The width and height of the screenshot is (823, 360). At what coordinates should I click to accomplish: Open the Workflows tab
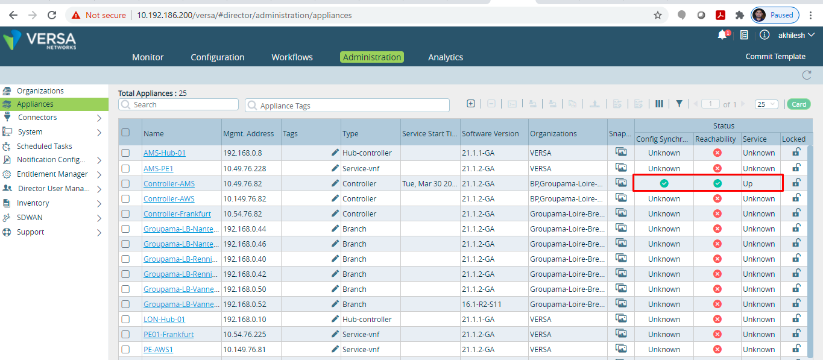(x=292, y=57)
